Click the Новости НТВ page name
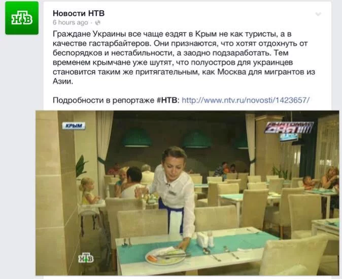The width and height of the screenshot is (342, 279). 79,13
